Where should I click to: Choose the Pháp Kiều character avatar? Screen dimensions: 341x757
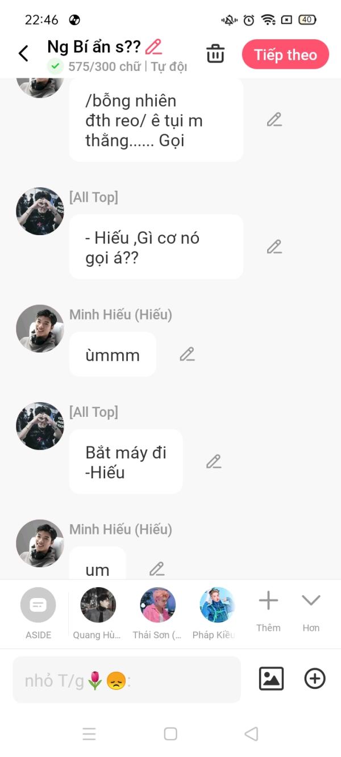coord(217,605)
